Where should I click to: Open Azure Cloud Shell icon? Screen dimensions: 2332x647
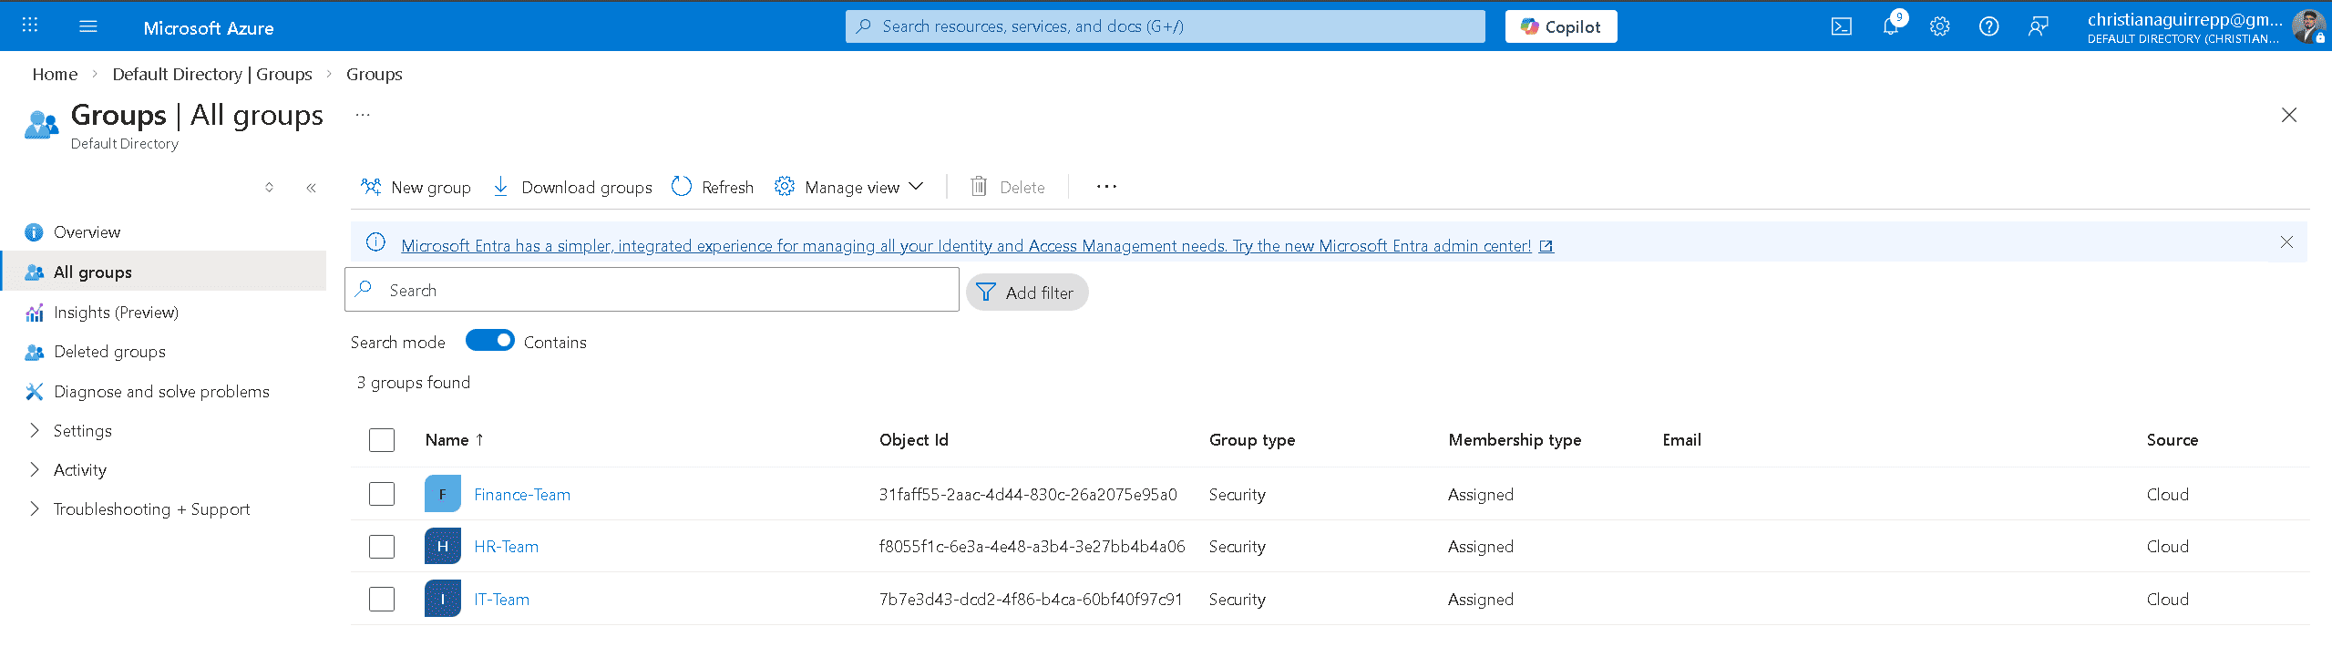1841,26
